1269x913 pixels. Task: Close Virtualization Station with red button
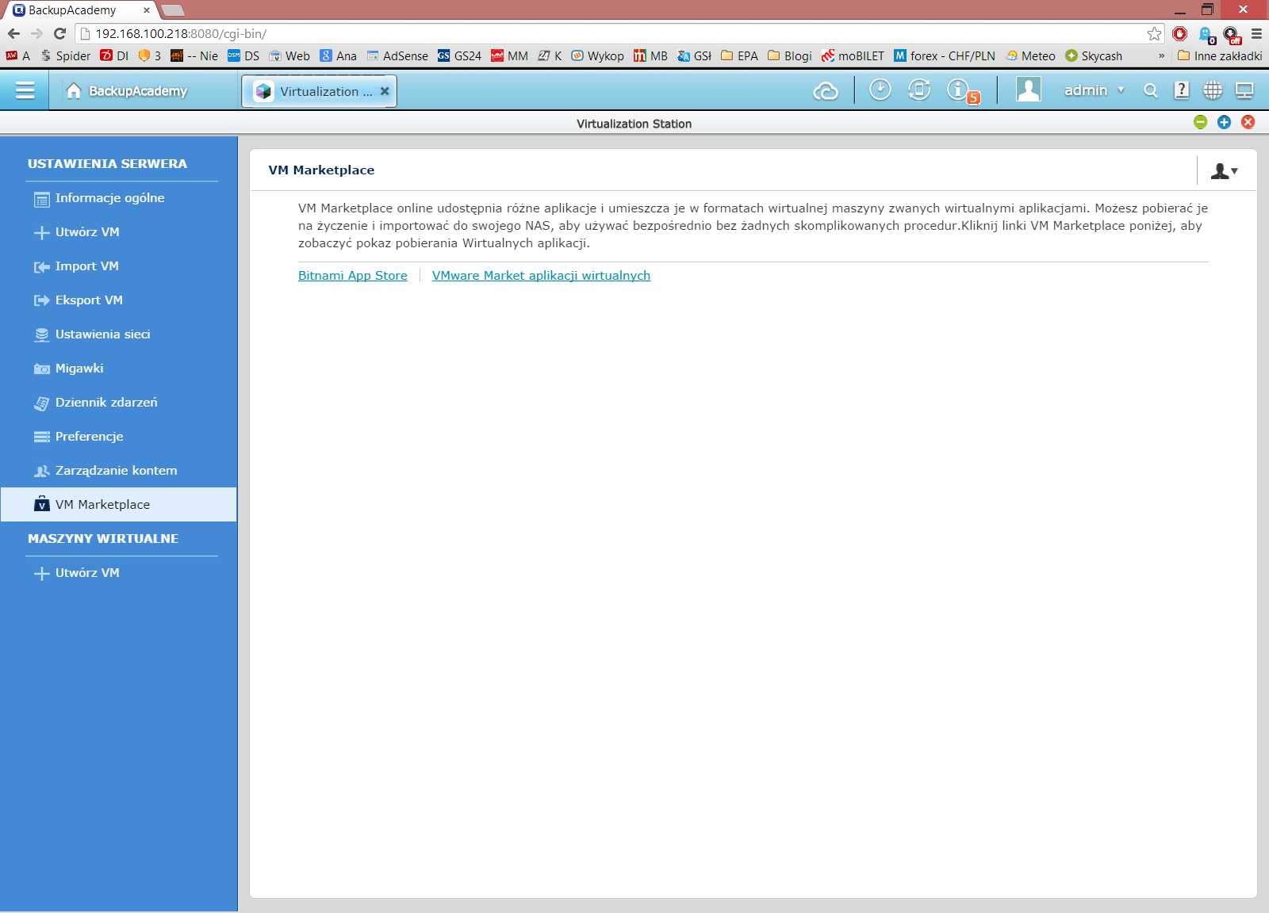pyautogui.click(x=1248, y=122)
